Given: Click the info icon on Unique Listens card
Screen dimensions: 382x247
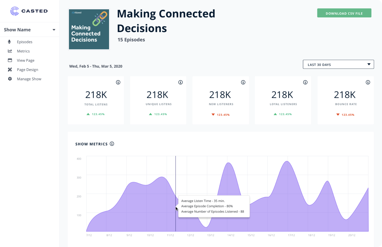Looking at the screenshot, I should (181, 82).
